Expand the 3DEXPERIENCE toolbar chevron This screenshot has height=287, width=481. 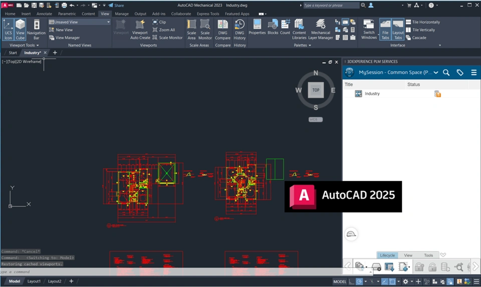point(442,255)
